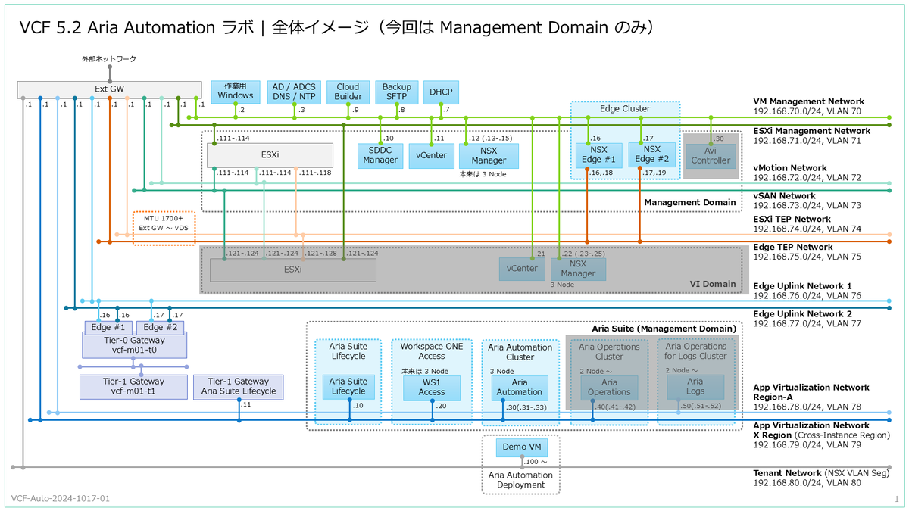Click the 'Edge Uplink Network 1' label
Screen dimensions: 909x511
coord(803,286)
